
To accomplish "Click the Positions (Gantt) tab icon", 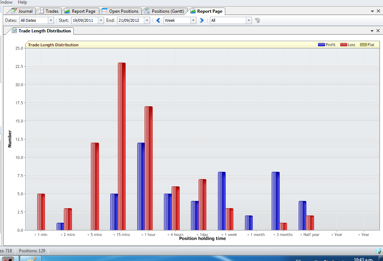I will pyautogui.click(x=147, y=11).
